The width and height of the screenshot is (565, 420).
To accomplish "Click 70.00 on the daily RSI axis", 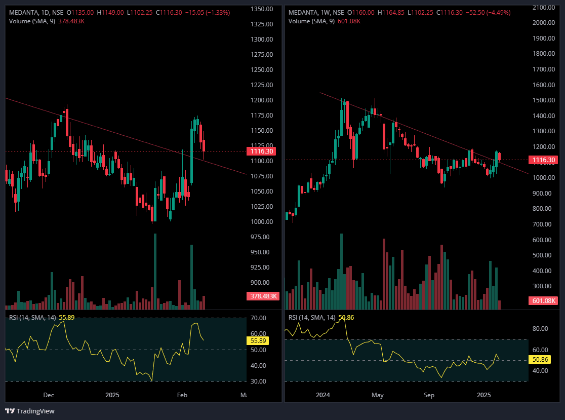I will (x=258, y=318).
